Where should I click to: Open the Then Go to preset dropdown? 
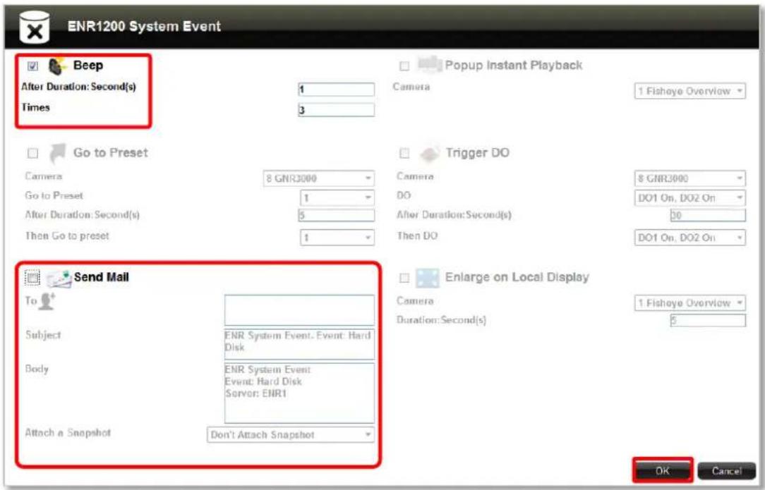pos(337,238)
